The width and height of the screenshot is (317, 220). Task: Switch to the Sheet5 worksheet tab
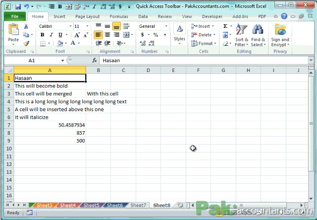(x=91, y=205)
